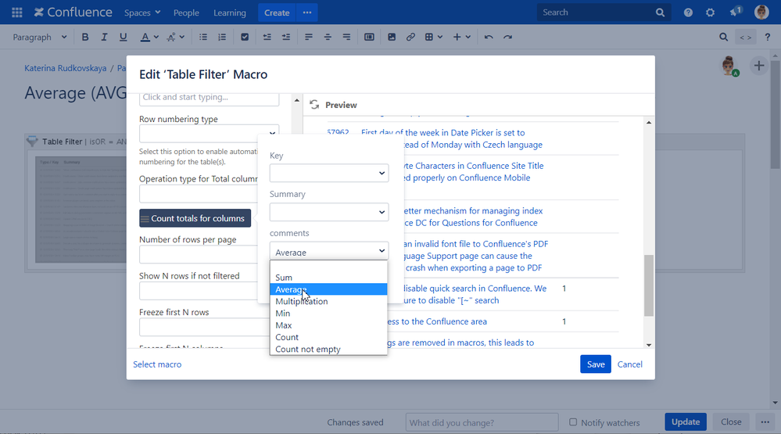Image resolution: width=781 pixels, height=434 pixels.
Task: Toggle bold formatting
Action: tap(85, 37)
